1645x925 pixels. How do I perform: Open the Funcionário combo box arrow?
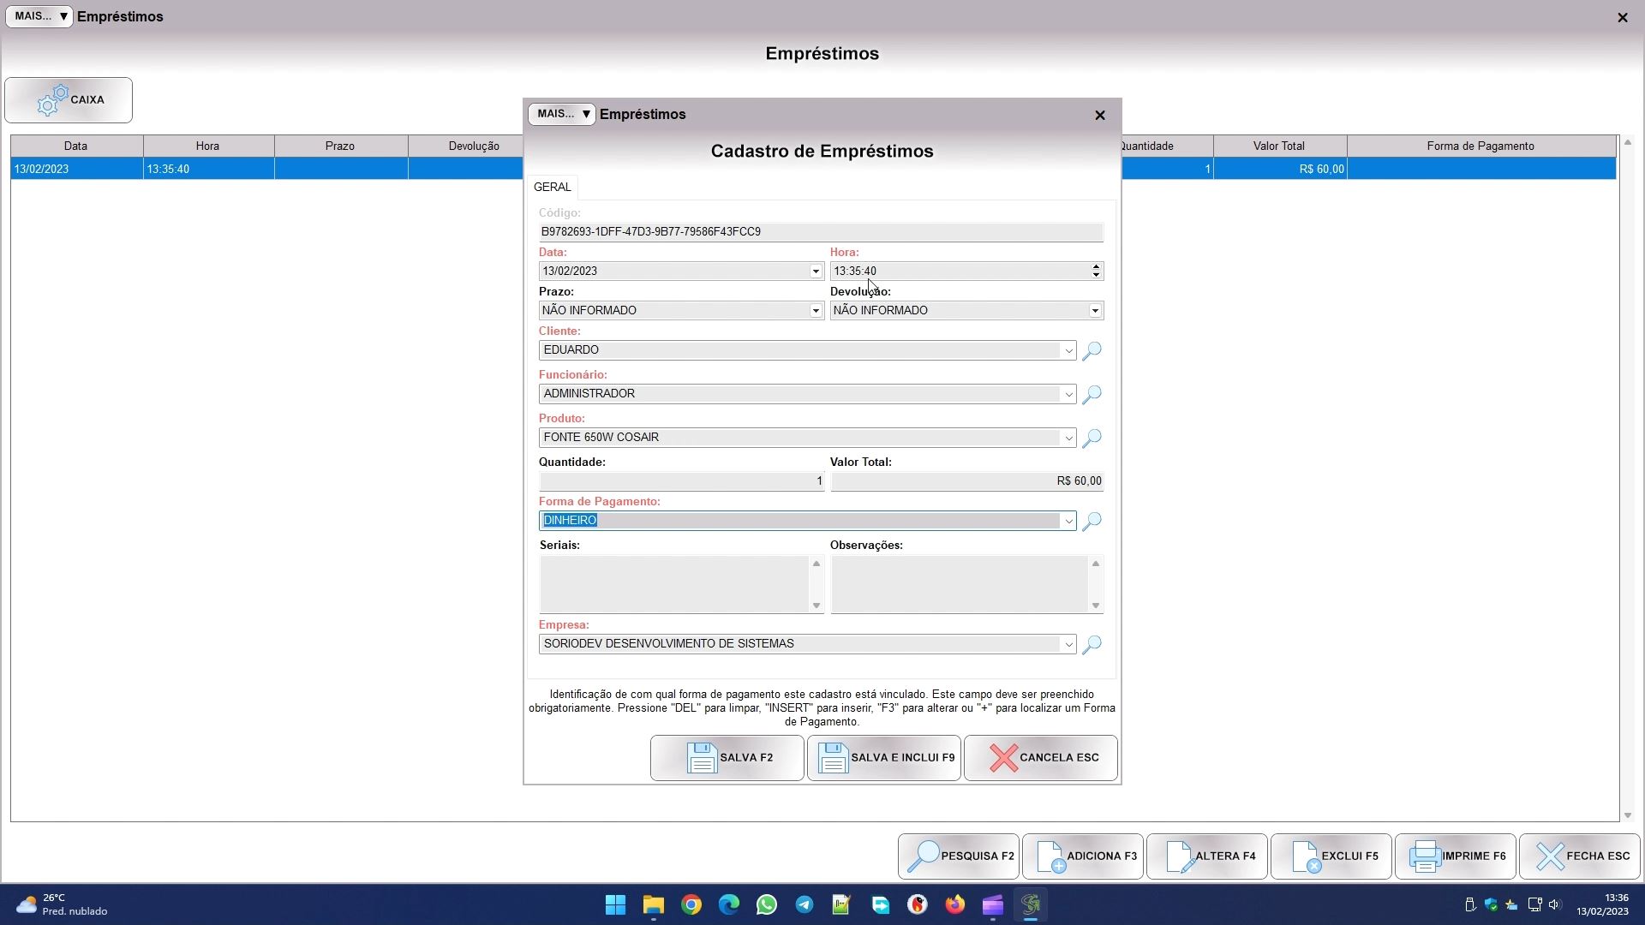tap(1068, 394)
